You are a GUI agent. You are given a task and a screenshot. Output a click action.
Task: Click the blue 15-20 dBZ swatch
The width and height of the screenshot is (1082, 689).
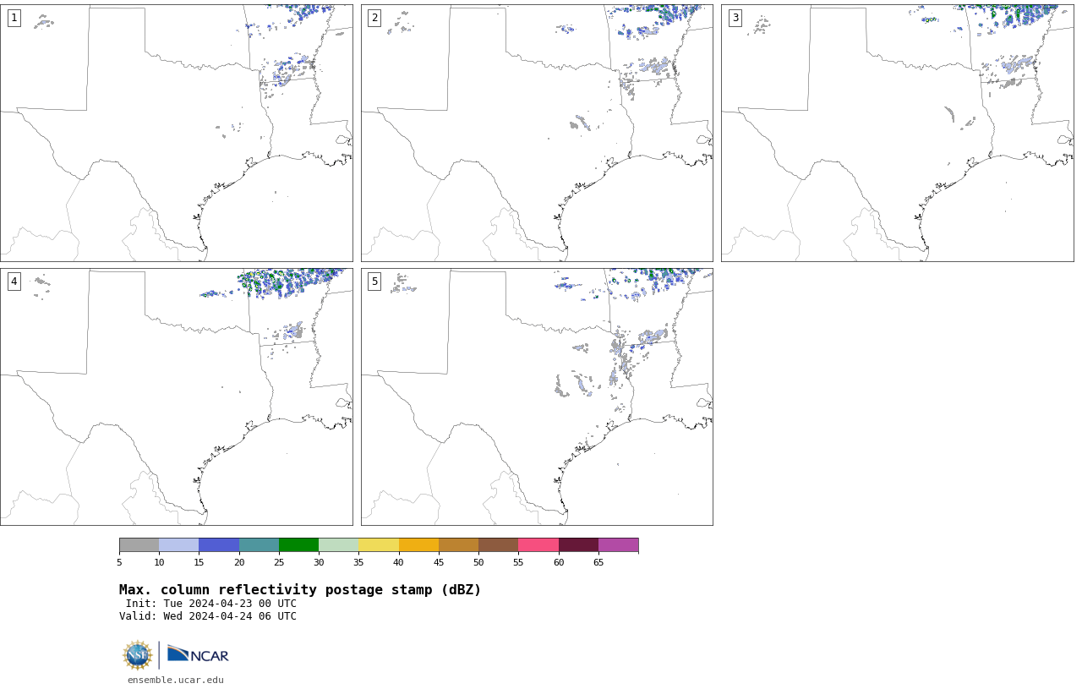tap(219, 544)
